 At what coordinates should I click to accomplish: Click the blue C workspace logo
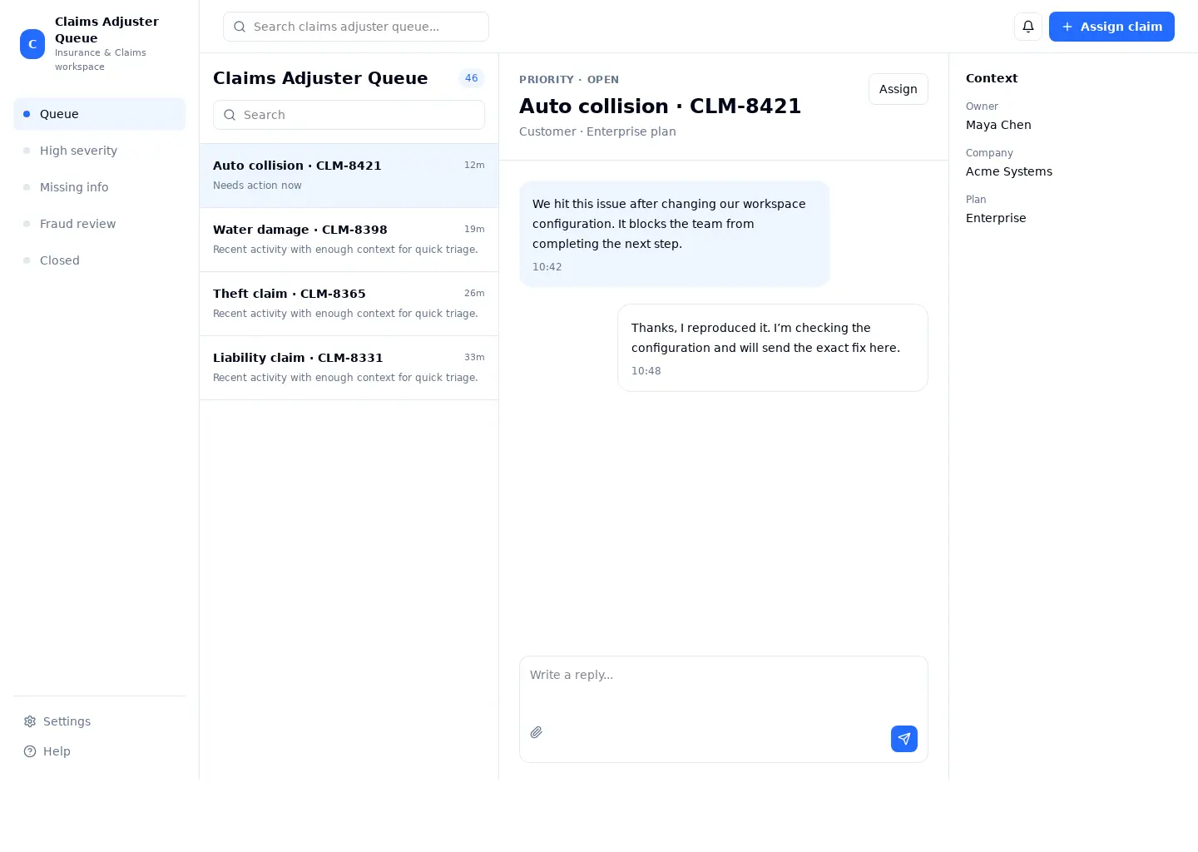[x=32, y=44]
